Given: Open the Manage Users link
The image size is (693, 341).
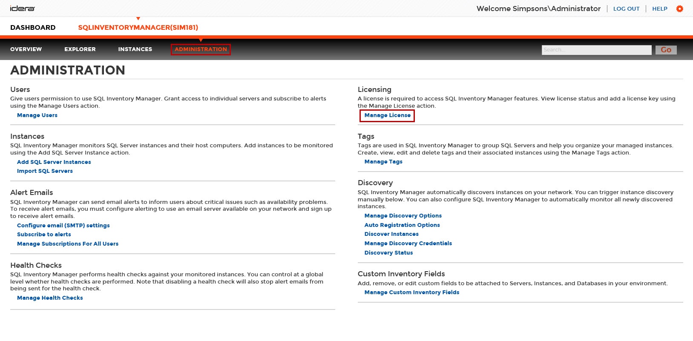Looking at the screenshot, I should (37, 115).
